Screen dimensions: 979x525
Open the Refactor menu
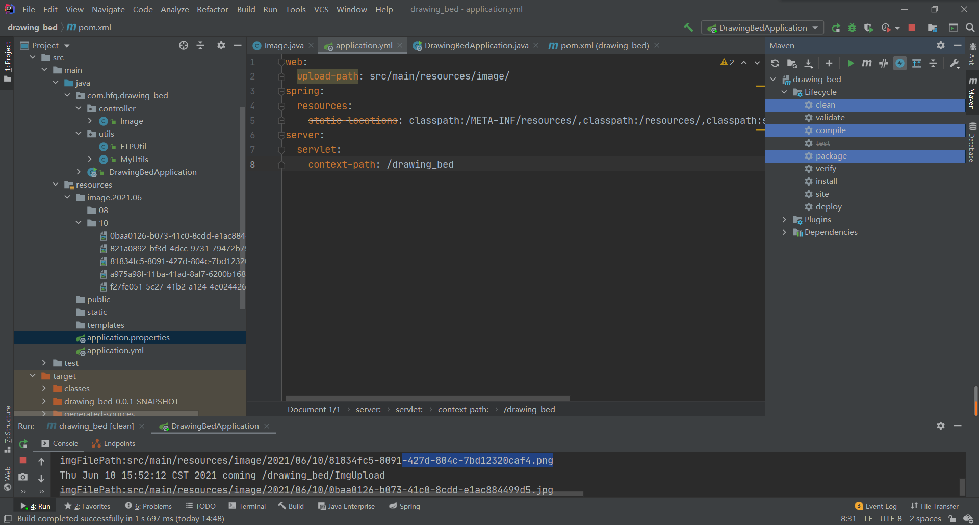(x=212, y=9)
